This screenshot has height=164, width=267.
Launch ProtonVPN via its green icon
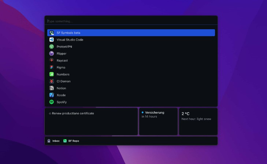click(52, 47)
